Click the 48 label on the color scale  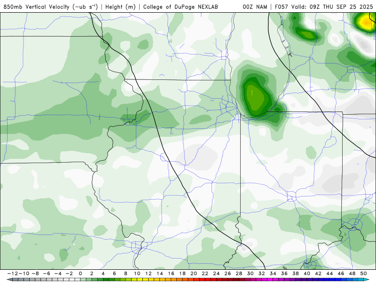352,274
